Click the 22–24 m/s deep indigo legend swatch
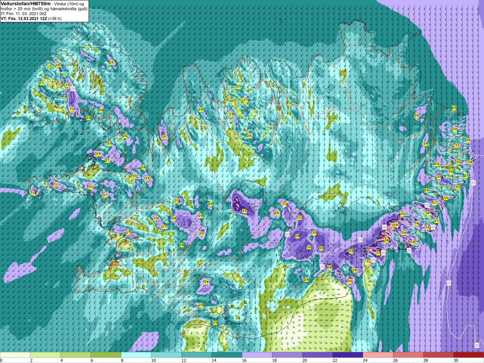The image size is (484, 363). (348, 355)
